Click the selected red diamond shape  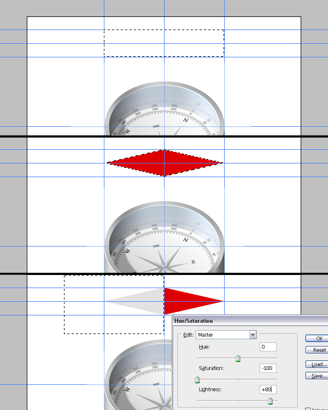[164, 163]
